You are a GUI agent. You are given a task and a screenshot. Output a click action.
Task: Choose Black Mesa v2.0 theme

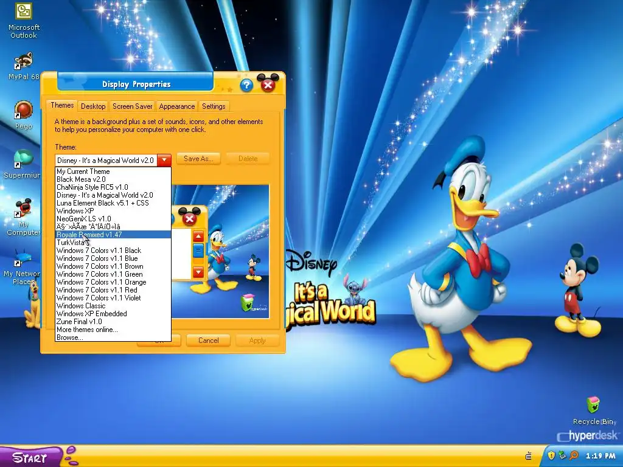113,179
